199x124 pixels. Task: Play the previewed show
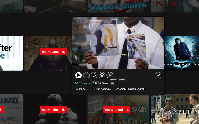78,75
